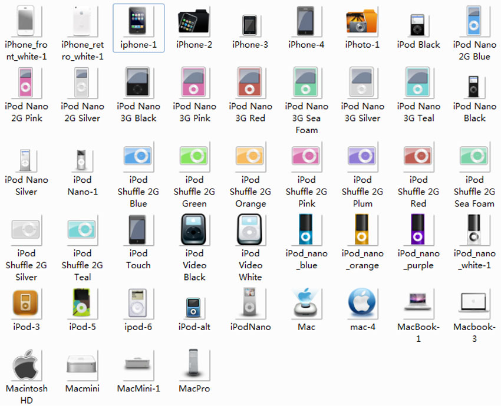Viewport: 501px width, 412px height.
Task: Choose the iPod Nano 3G Red icon
Action: [x=249, y=82]
